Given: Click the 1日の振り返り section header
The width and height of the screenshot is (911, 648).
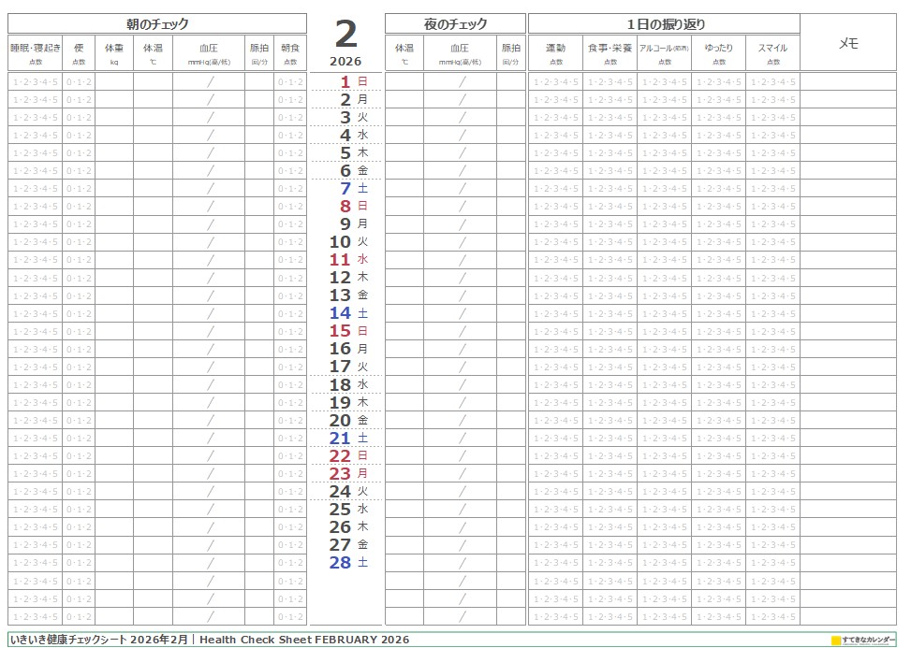Looking at the screenshot, I should click(x=664, y=24).
